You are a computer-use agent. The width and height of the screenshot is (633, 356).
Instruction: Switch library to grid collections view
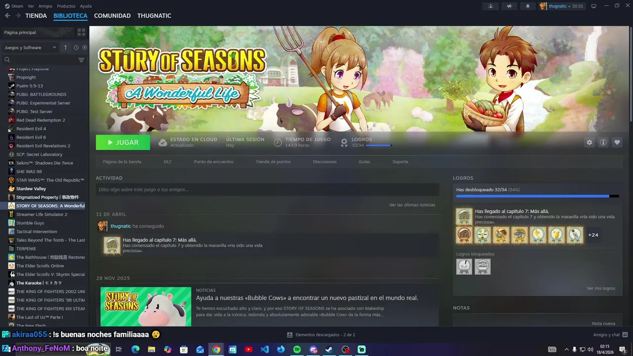click(x=82, y=32)
